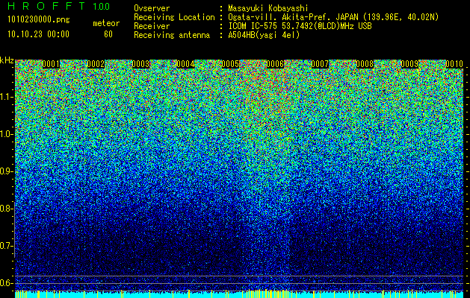
Task: Click the 0003 time marker label
Action: coord(140,64)
